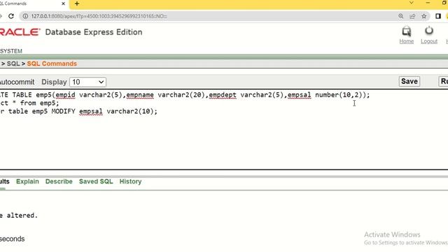Screen dimensions: 448x252
Task: Open the browser side panel icon
Action: coord(438,16)
